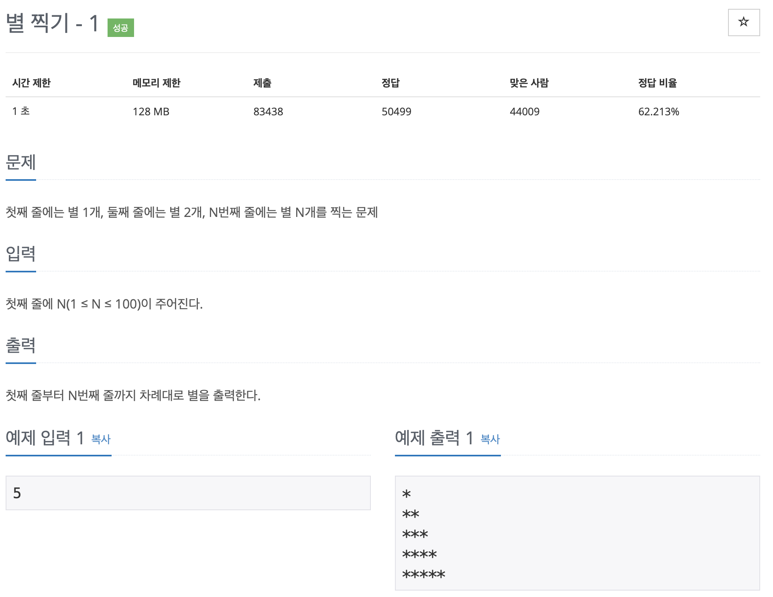
Task: Click the 62.213% answer ratio value
Action: 658,112
